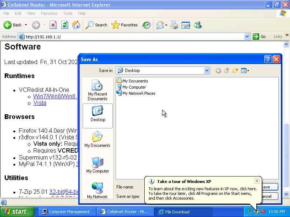Viewport: 290px width, 217px height.
Task: Select My Recent Documents in the places bar
Action: coord(98,90)
